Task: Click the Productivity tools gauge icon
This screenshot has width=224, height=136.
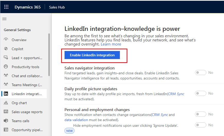Action: point(6,67)
